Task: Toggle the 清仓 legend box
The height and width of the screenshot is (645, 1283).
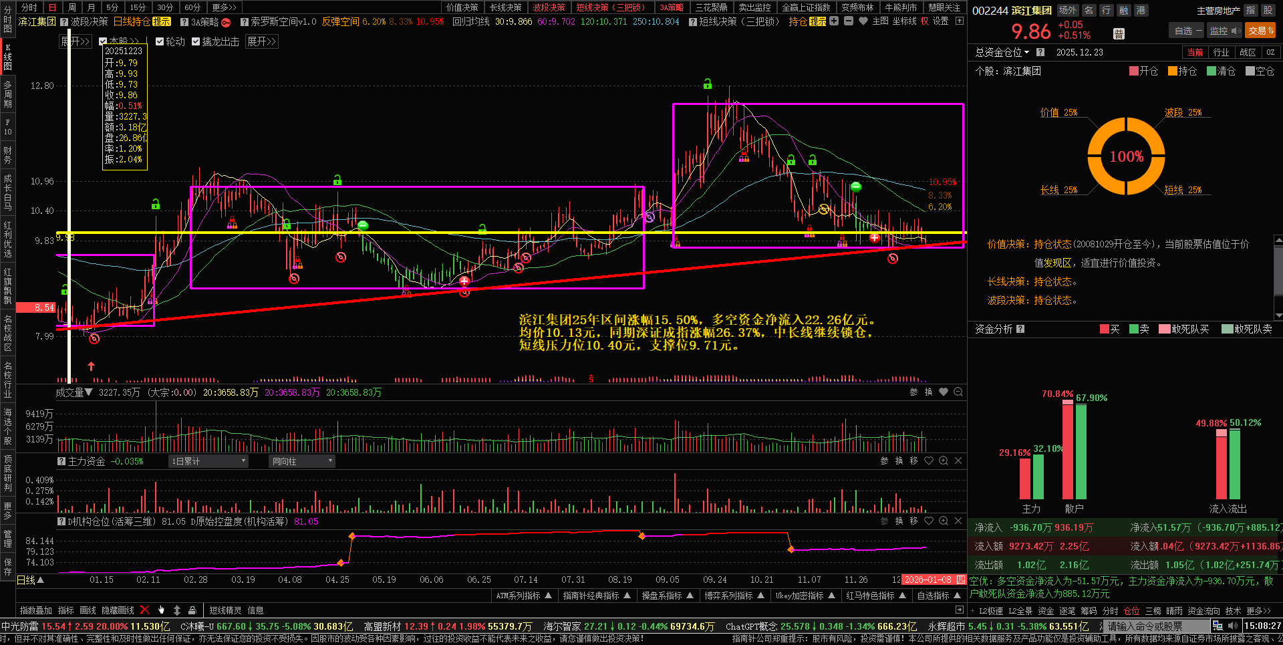Action: point(1211,71)
